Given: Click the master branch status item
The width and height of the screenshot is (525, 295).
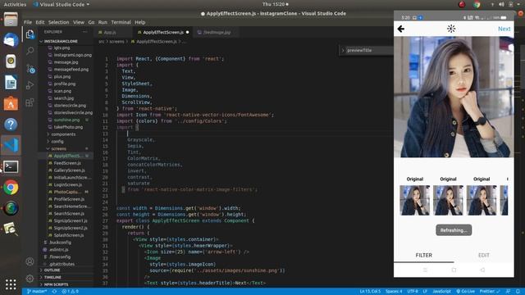Looking at the screenshot, I should coord(37,292).
